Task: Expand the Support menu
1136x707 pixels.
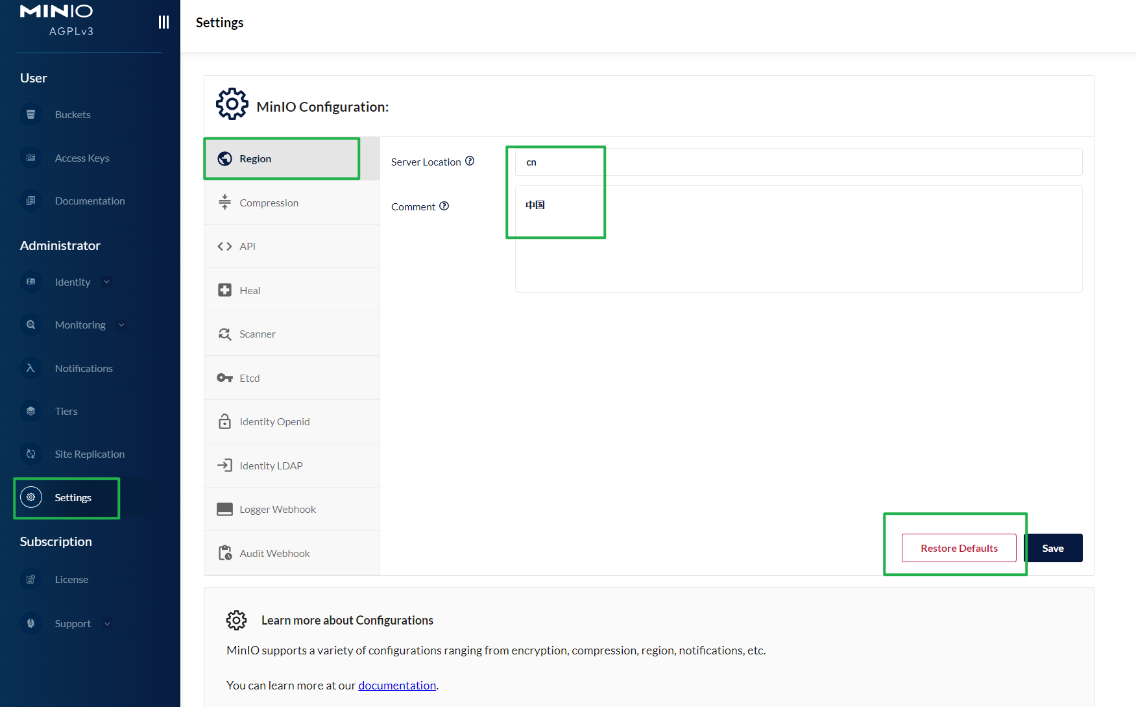Action: 107,623
